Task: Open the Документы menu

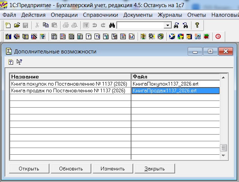Action: [138, 15]
